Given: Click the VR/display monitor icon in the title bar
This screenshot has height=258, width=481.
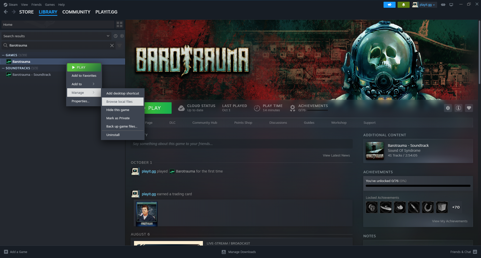Looking at the screenshot, I should (x=451, y=5).
